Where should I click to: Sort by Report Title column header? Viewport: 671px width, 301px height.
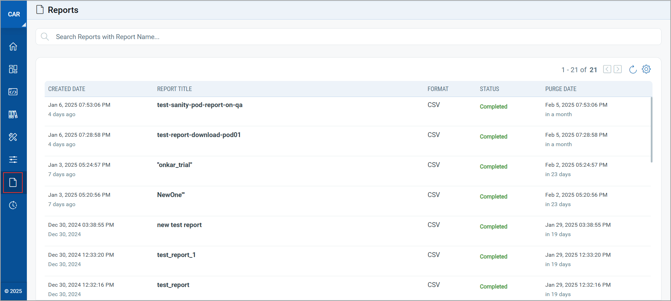point(174,89)
